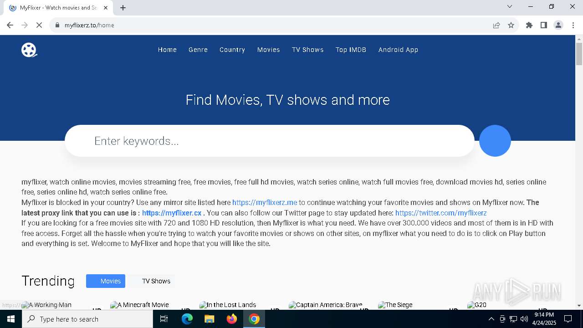Open the Chrome three-dot menu
Image resolution: width=583 pixels, height=328 pixels.
pyautogui.click(x=573, y=25)
